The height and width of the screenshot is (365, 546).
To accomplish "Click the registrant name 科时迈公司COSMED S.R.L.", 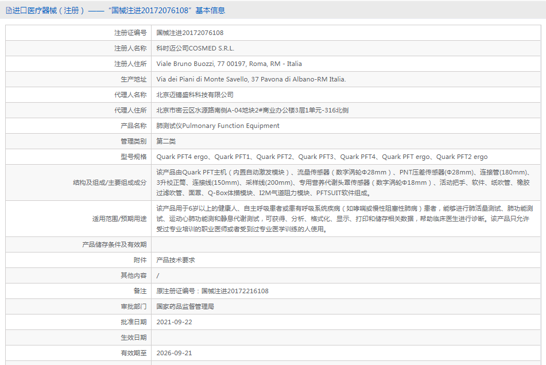I will pyautogui.click(x=195, y=48).
